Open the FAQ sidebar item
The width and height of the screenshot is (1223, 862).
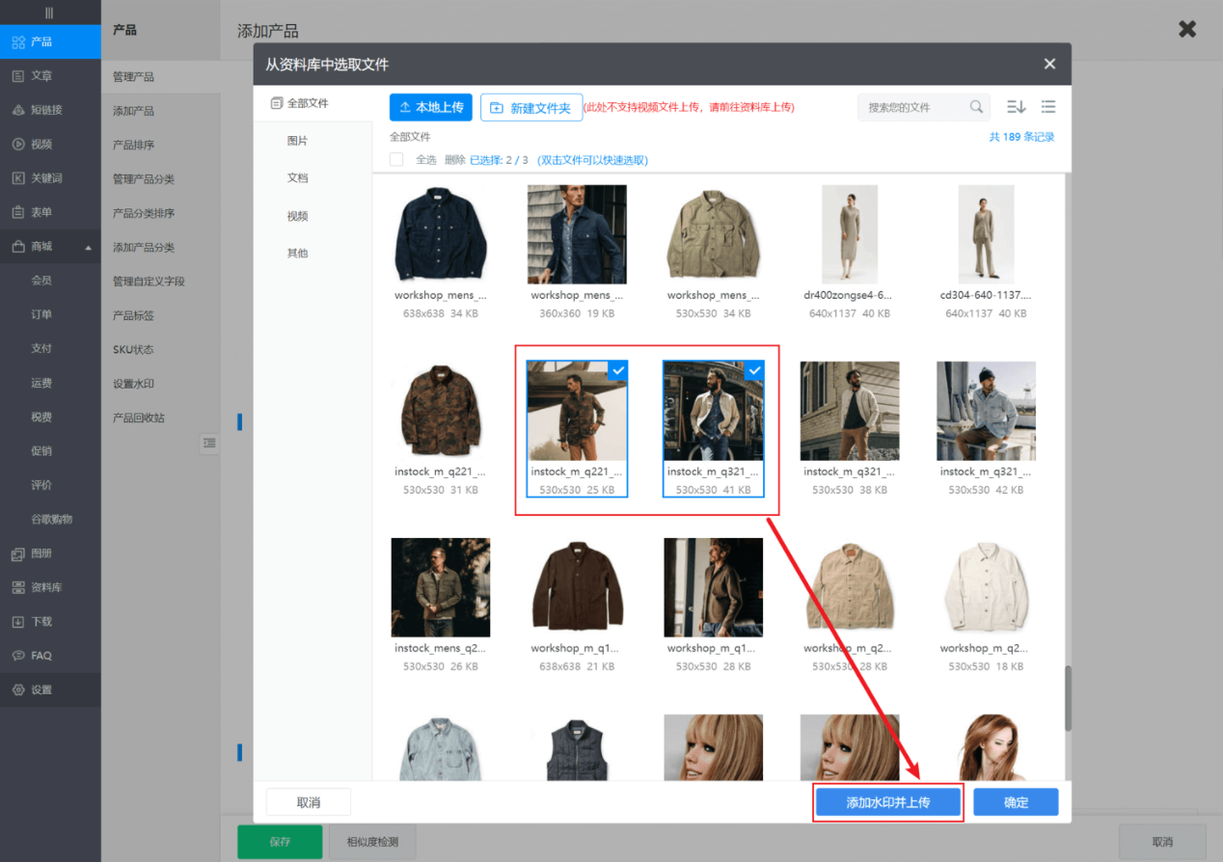(x=41, y=656)
